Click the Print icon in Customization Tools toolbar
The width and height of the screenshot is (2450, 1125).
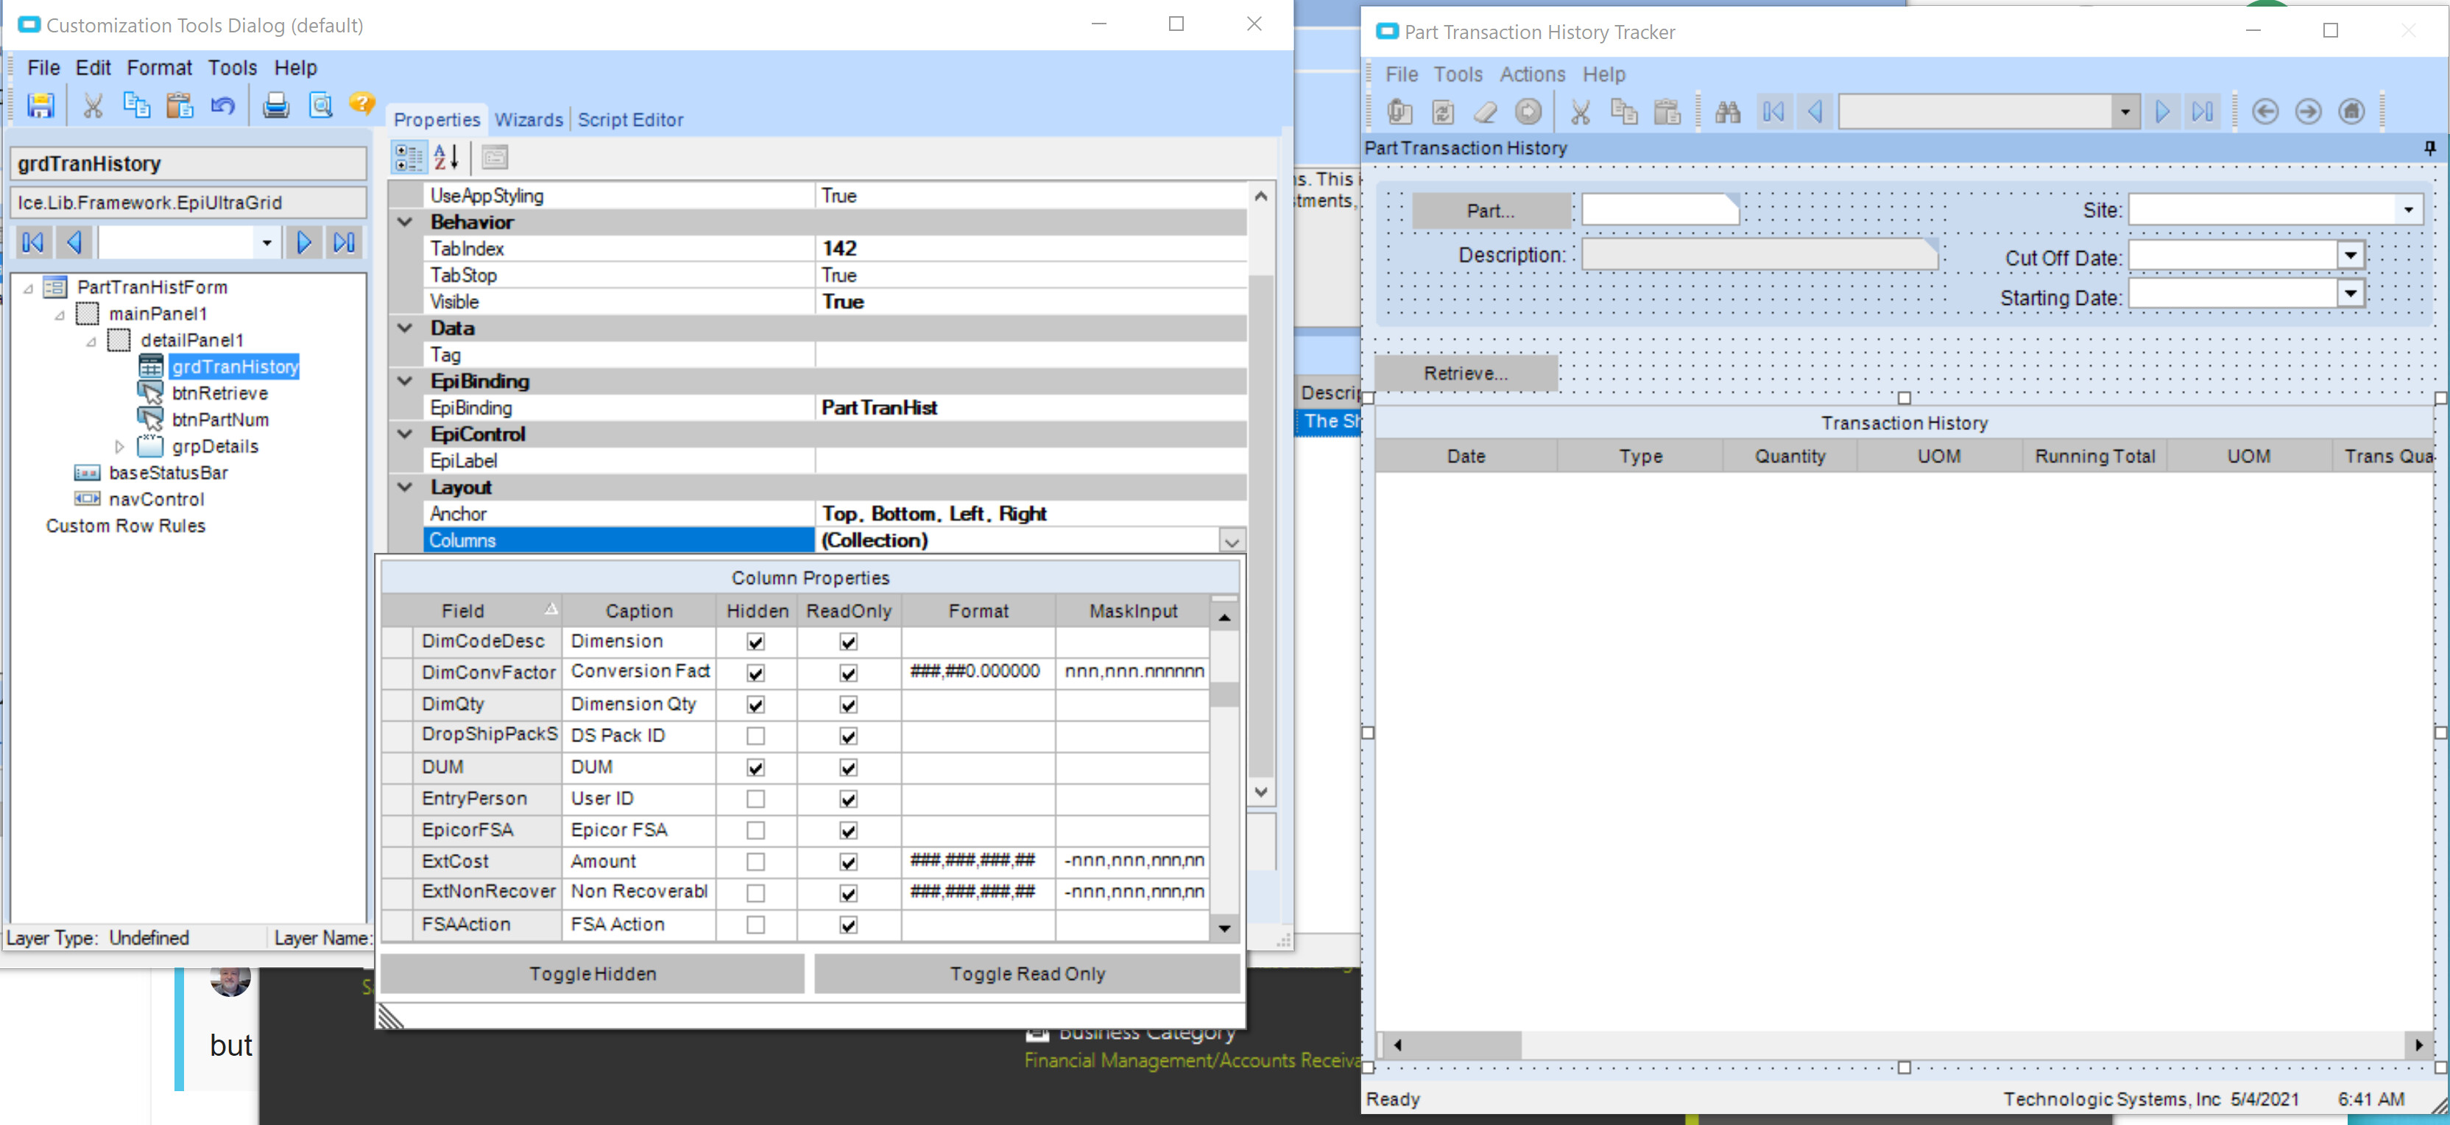276,105
